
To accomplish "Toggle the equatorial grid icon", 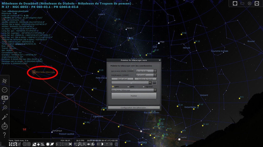I will 24,144.
